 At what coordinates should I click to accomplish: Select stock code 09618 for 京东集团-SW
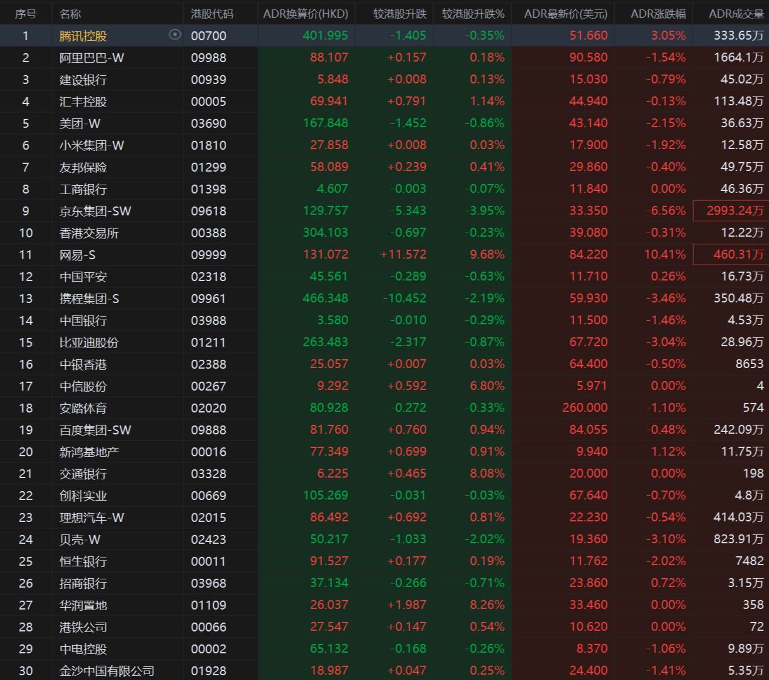point(208,211)
